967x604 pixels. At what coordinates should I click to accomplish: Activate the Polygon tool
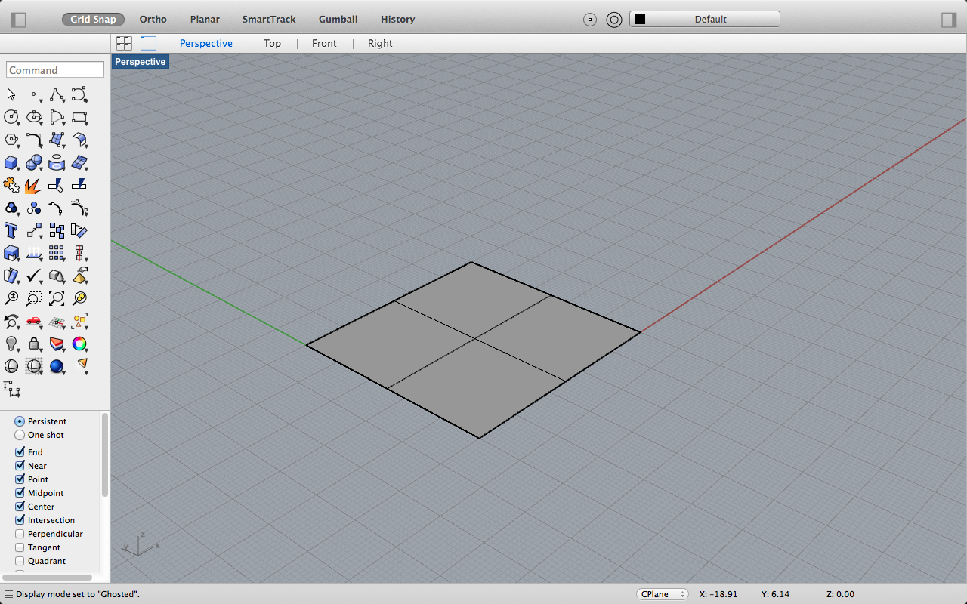pos(11,140)
